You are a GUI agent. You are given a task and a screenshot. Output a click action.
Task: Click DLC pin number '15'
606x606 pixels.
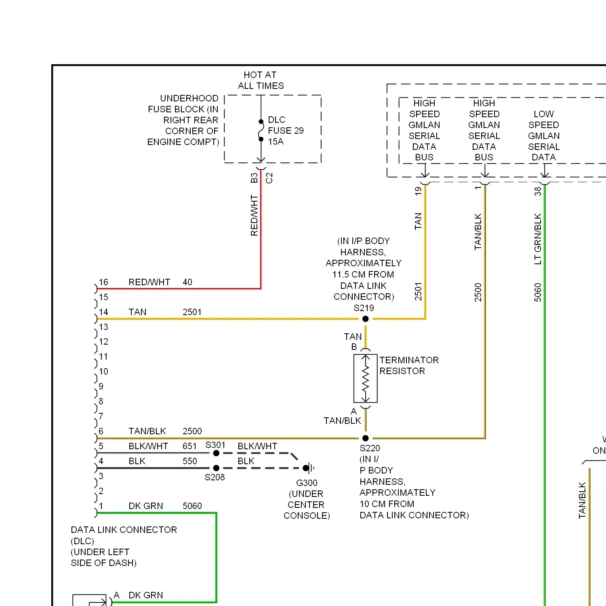(103, 297)
